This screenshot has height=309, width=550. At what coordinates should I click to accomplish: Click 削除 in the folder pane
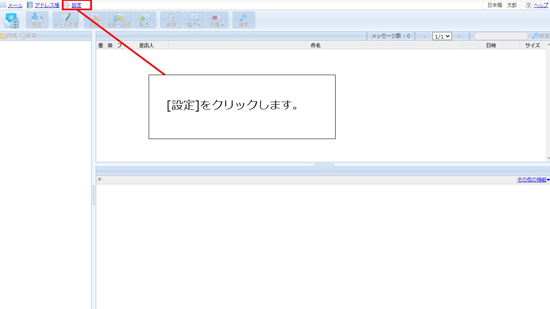(28, 36)
